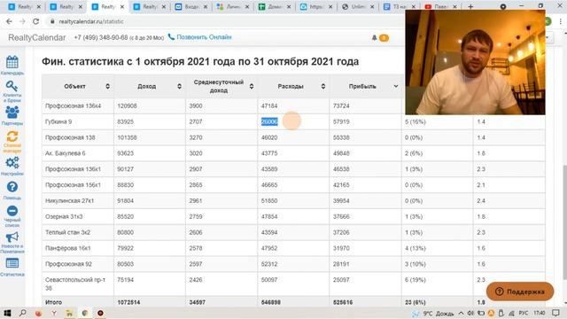Click the РУС language indicator
The height and width of the screenshot is (319, 567).
pos(524,313)
